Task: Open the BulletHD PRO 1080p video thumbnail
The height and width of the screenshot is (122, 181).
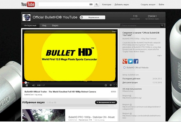Action: pyautogui.click(x=44, y=115)
